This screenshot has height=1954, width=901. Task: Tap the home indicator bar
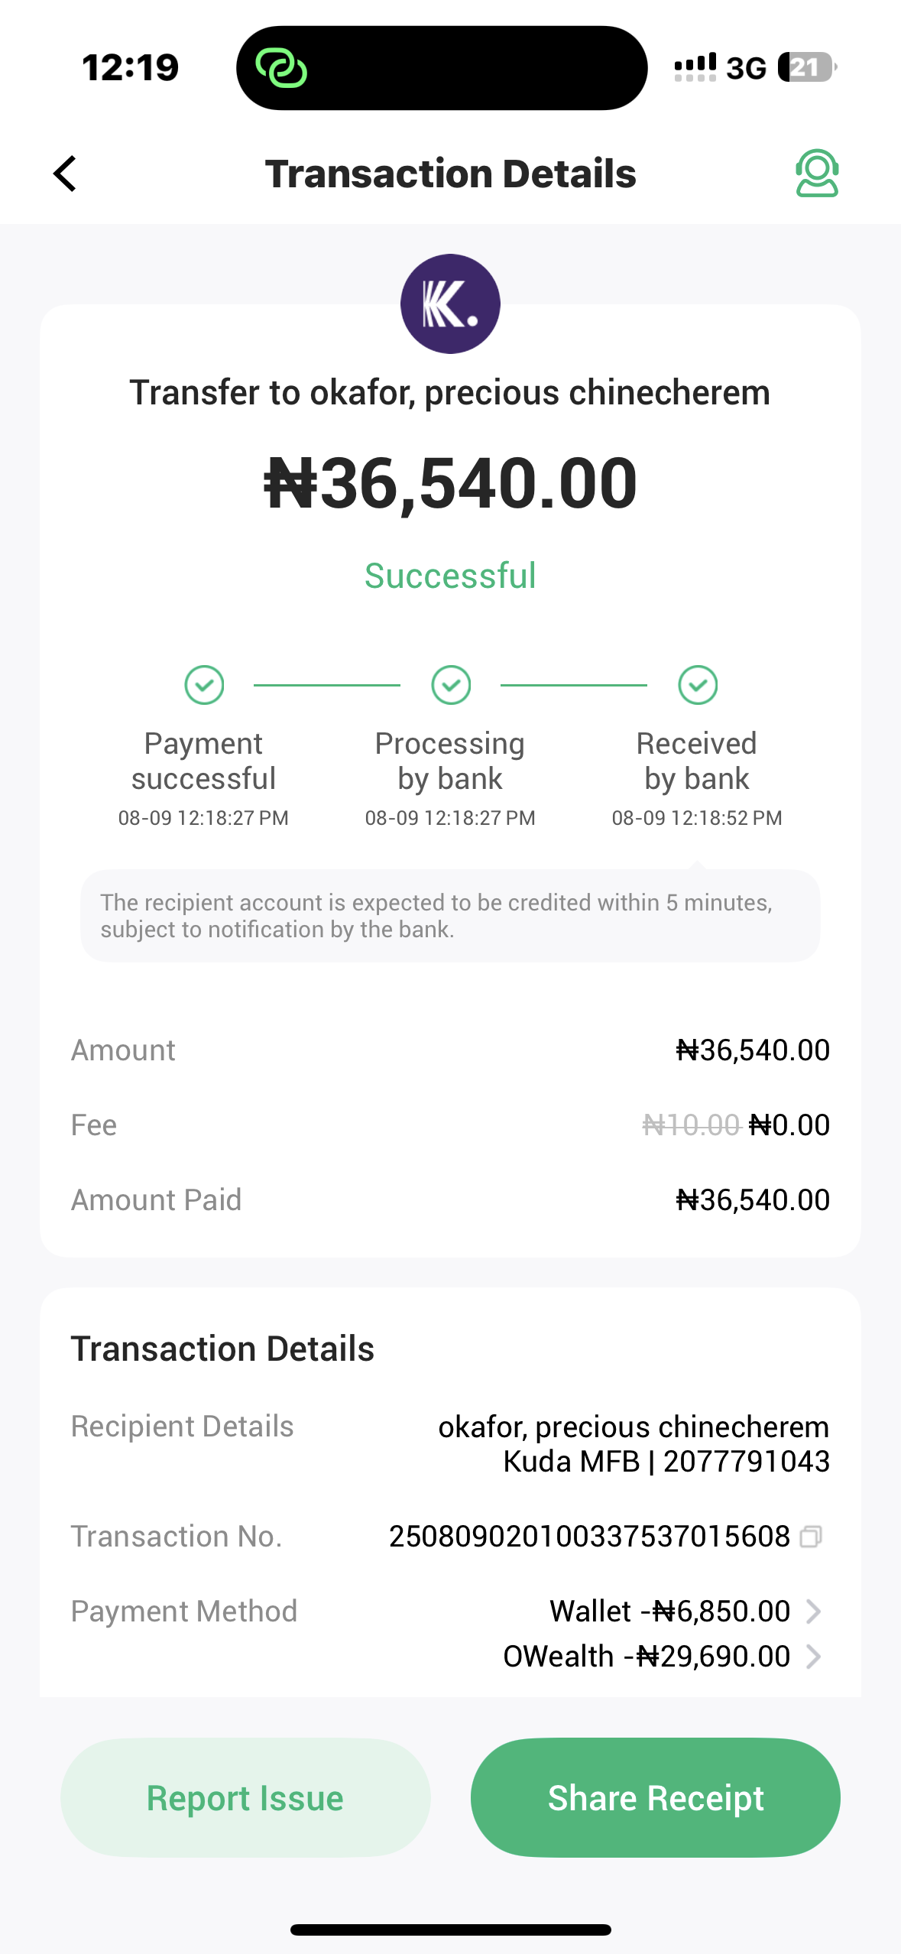[450, 1930]
